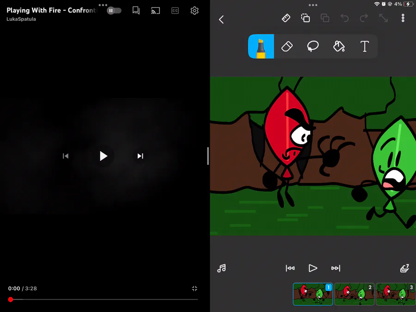Select the Text tool

(365, 46)
